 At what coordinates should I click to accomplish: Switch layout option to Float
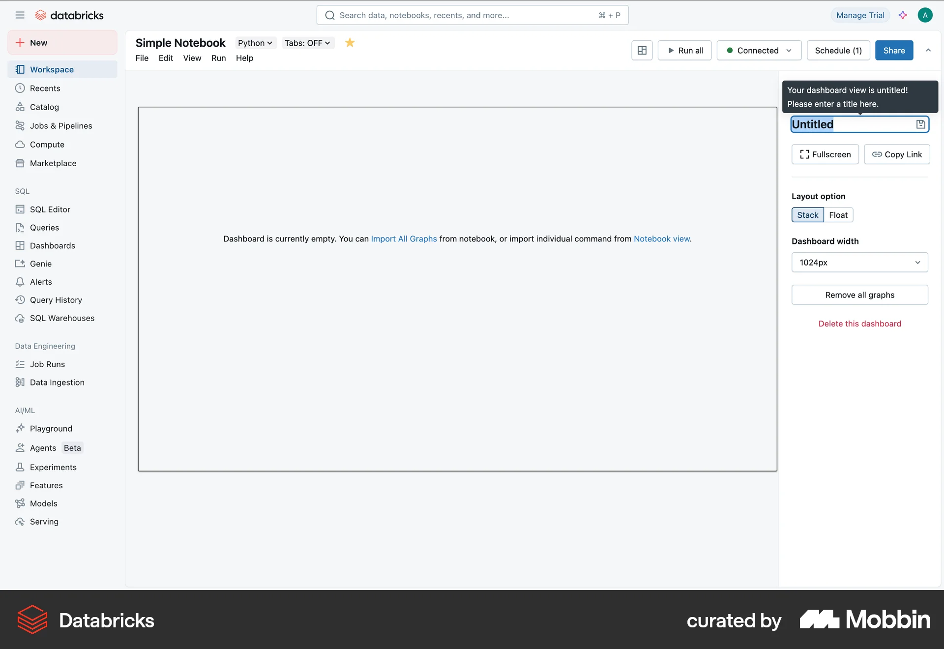[838, 214]
